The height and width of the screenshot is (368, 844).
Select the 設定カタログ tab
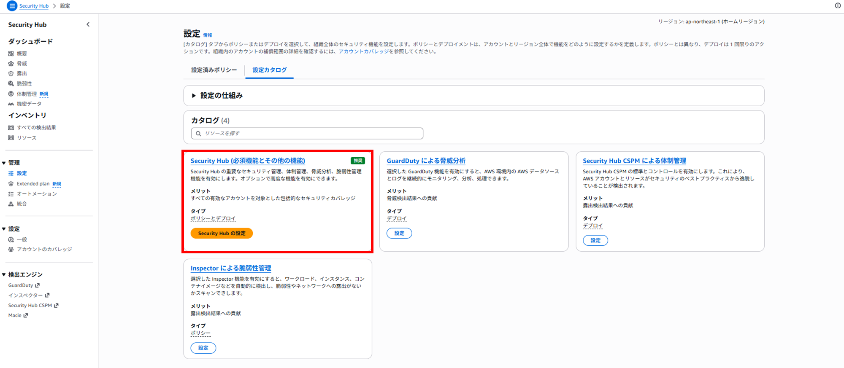[269, 70]
